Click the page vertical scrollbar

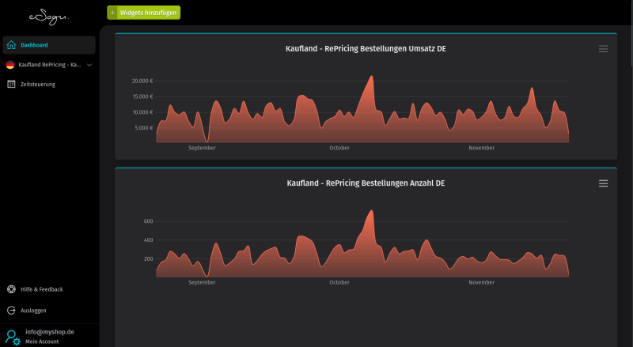[631, 32]
